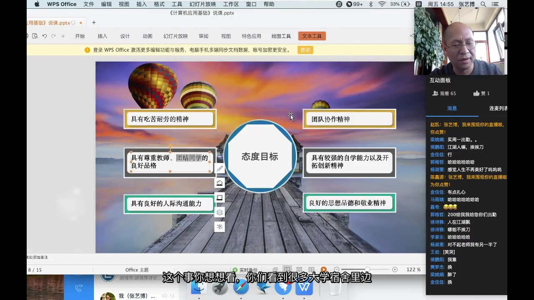Open WPS Office icon in the Dock
The width and height of the screenshot is (534, 300).
pyautogui.click(x=304, y=287)
